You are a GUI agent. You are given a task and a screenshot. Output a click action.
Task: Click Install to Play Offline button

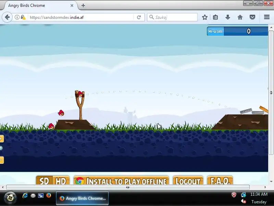coord(121,181)
